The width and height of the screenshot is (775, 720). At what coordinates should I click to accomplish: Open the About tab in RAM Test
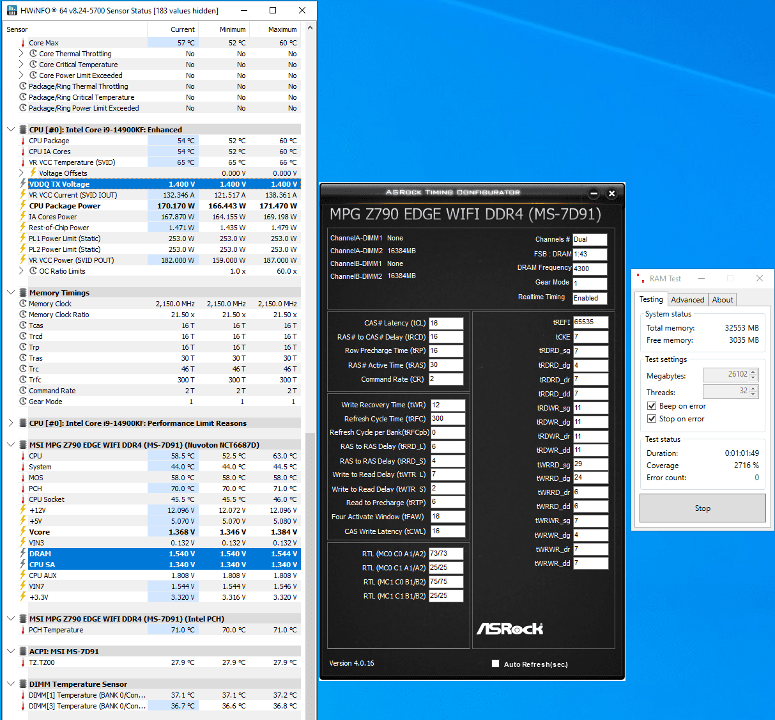pos(722,299)
